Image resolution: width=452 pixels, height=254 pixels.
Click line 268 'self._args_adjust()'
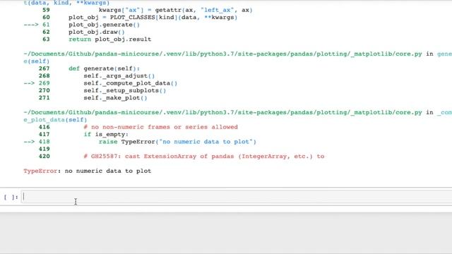119,75
